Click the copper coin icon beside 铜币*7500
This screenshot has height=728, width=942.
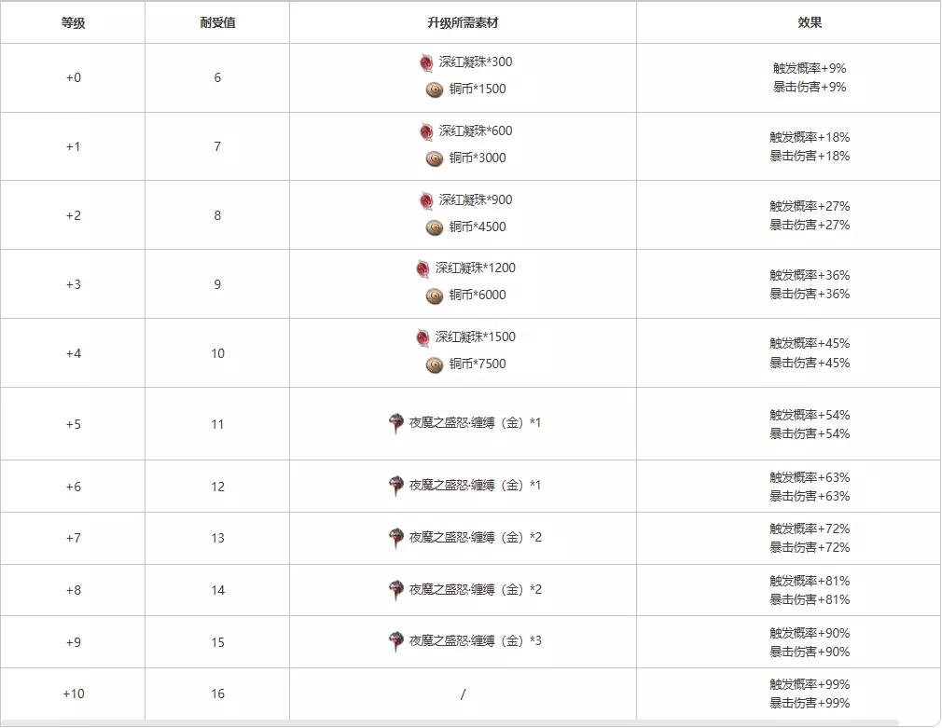pos(434,364)
